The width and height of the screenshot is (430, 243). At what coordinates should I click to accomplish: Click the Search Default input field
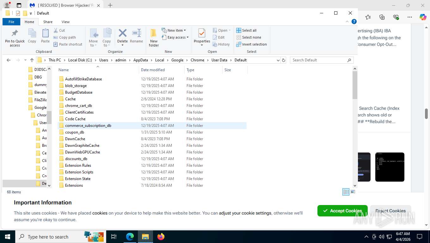point(319,60)
